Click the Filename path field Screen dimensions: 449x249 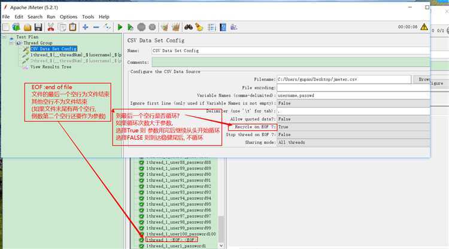point(344,79)
